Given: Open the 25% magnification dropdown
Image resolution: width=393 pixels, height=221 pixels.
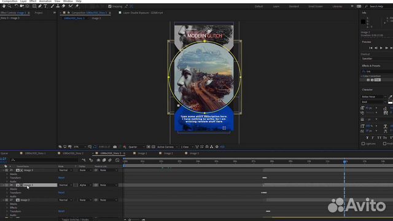Looking at the screenshot, I should pos(80,147).
